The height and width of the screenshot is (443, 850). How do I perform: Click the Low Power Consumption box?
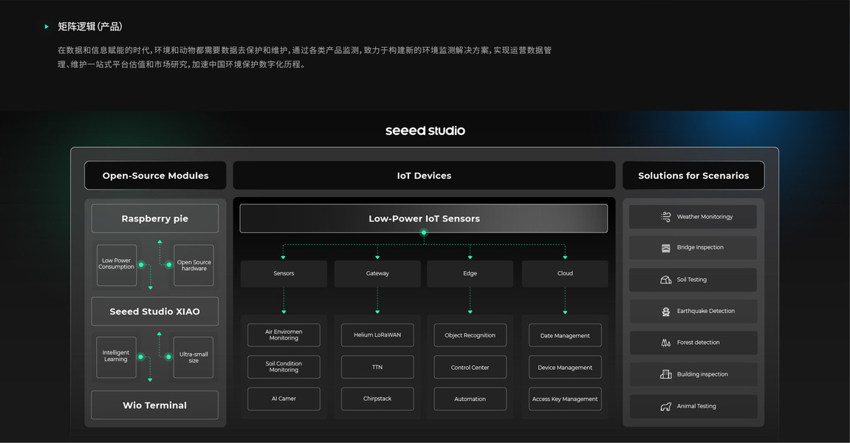point(117,264)
